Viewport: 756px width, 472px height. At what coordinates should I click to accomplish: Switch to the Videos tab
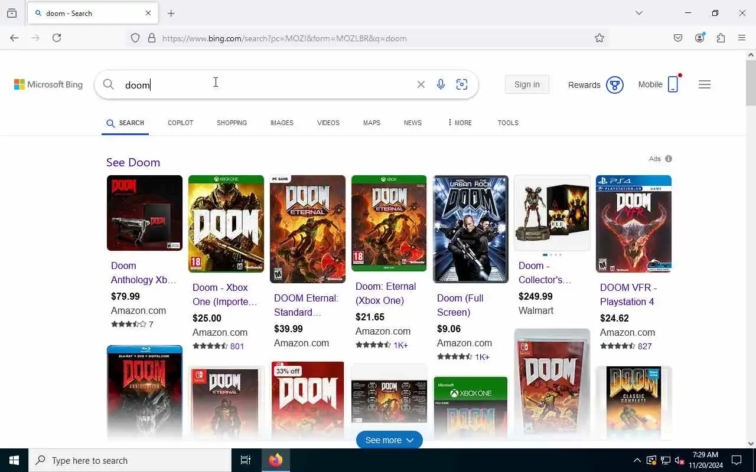pyautogui.click(x=328, y=123)
